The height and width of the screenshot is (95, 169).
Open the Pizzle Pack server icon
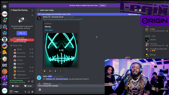pyautogui.click(x=5, y=20)
